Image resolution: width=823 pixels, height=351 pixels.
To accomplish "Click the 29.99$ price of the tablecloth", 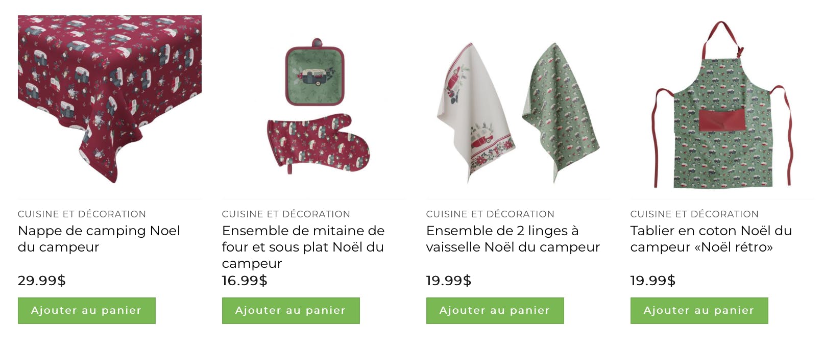I will point(42,281).
